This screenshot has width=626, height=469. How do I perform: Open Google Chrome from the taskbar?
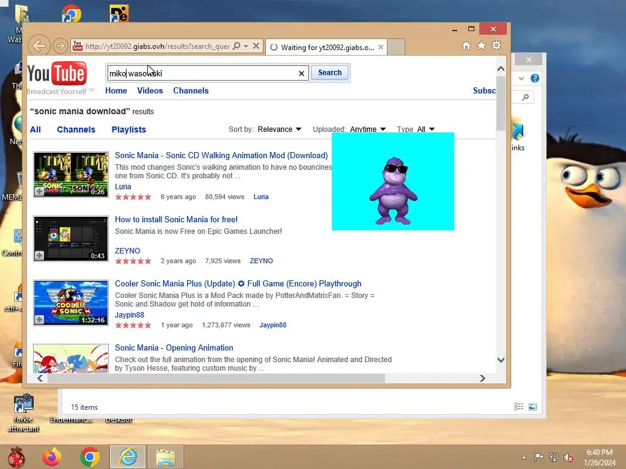coord(90,457)
